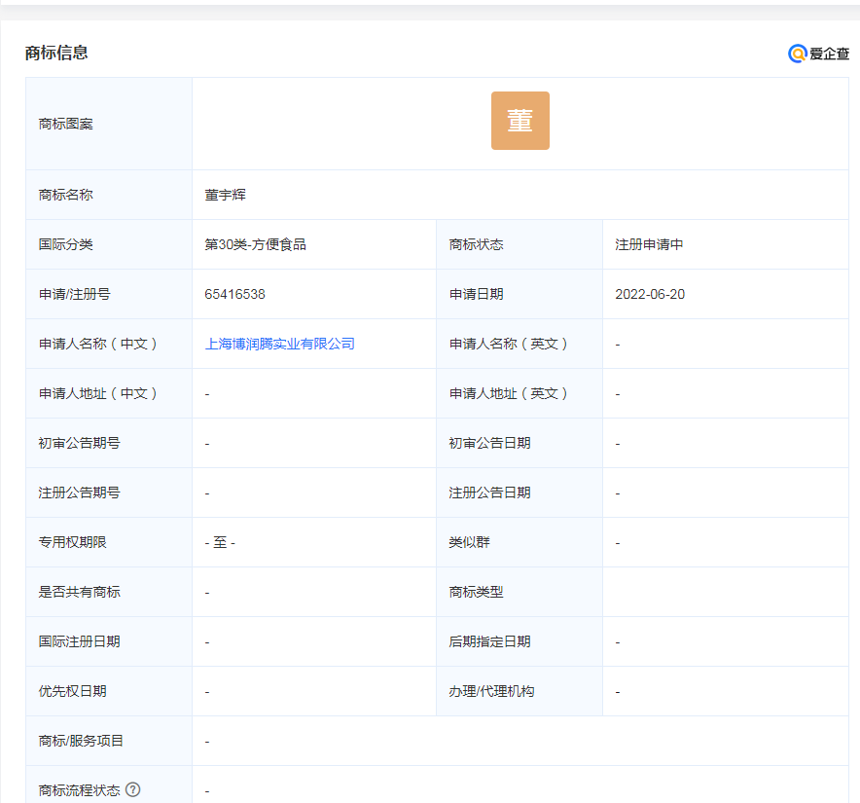
Task: Click the 是否共有商标 label
Action: (80, 592)
